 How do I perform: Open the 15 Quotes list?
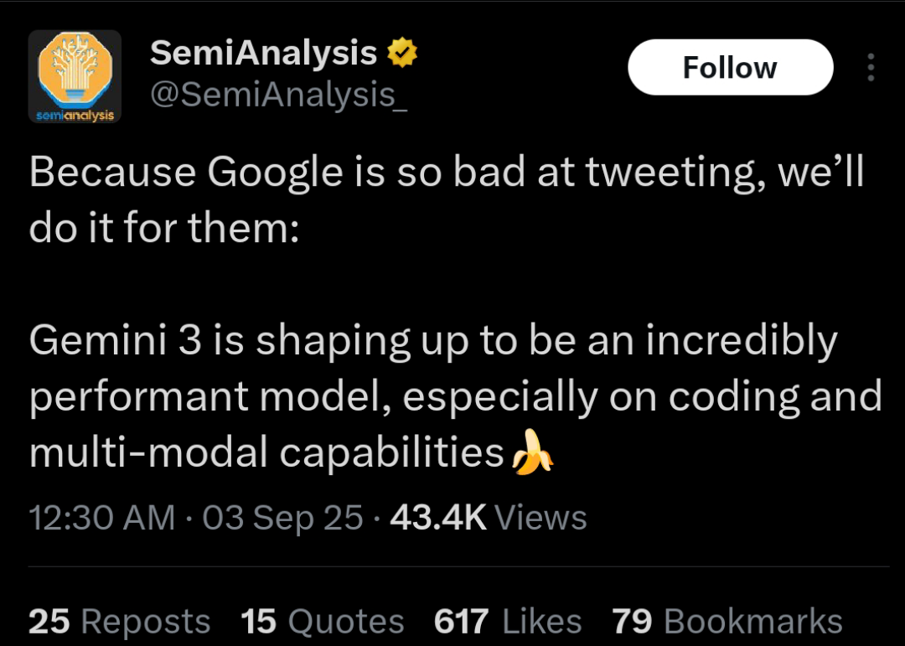(x=323, y=621)
